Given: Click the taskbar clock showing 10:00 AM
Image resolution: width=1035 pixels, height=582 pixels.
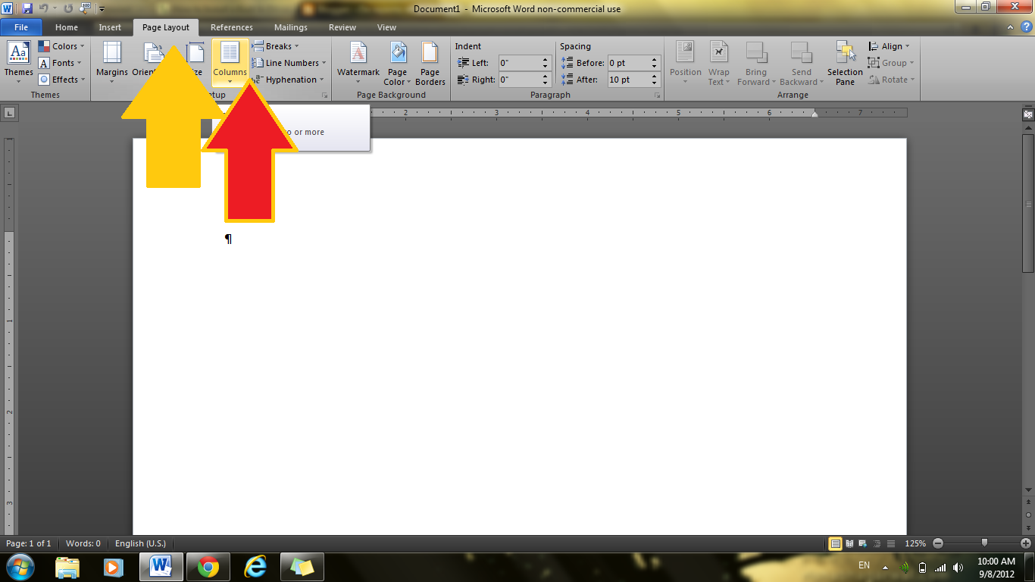Looking at the screenshot, I should point(996,562).
